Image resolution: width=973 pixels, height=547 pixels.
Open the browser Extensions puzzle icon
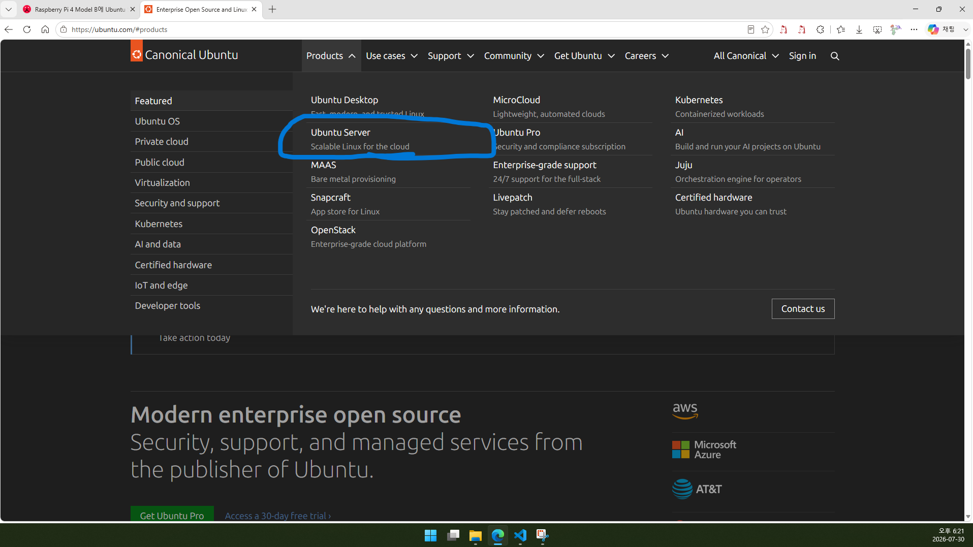[x=820, y=29]
